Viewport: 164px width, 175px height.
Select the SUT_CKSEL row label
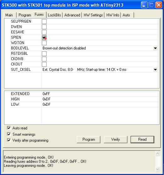pos(21,70)
